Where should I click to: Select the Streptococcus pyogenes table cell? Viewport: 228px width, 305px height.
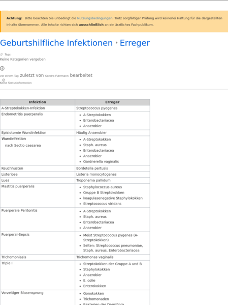tap(112, 108)
